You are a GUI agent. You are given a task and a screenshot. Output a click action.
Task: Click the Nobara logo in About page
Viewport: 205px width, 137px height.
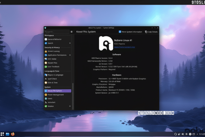coord(106,43)
